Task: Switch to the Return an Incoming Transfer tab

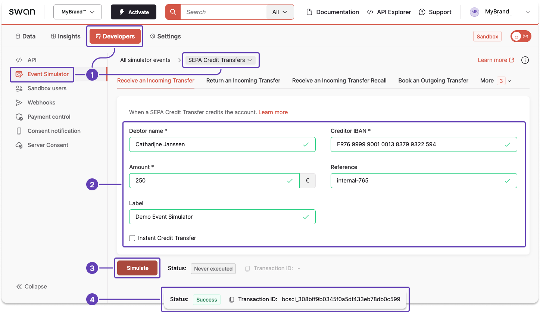Action: click(x=243, y=80)
